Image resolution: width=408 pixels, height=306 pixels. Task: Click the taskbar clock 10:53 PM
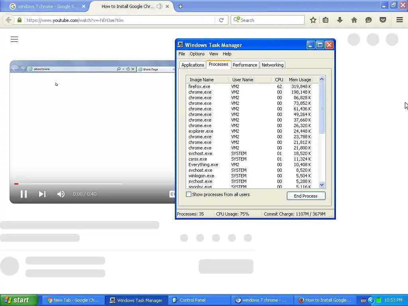393,300
